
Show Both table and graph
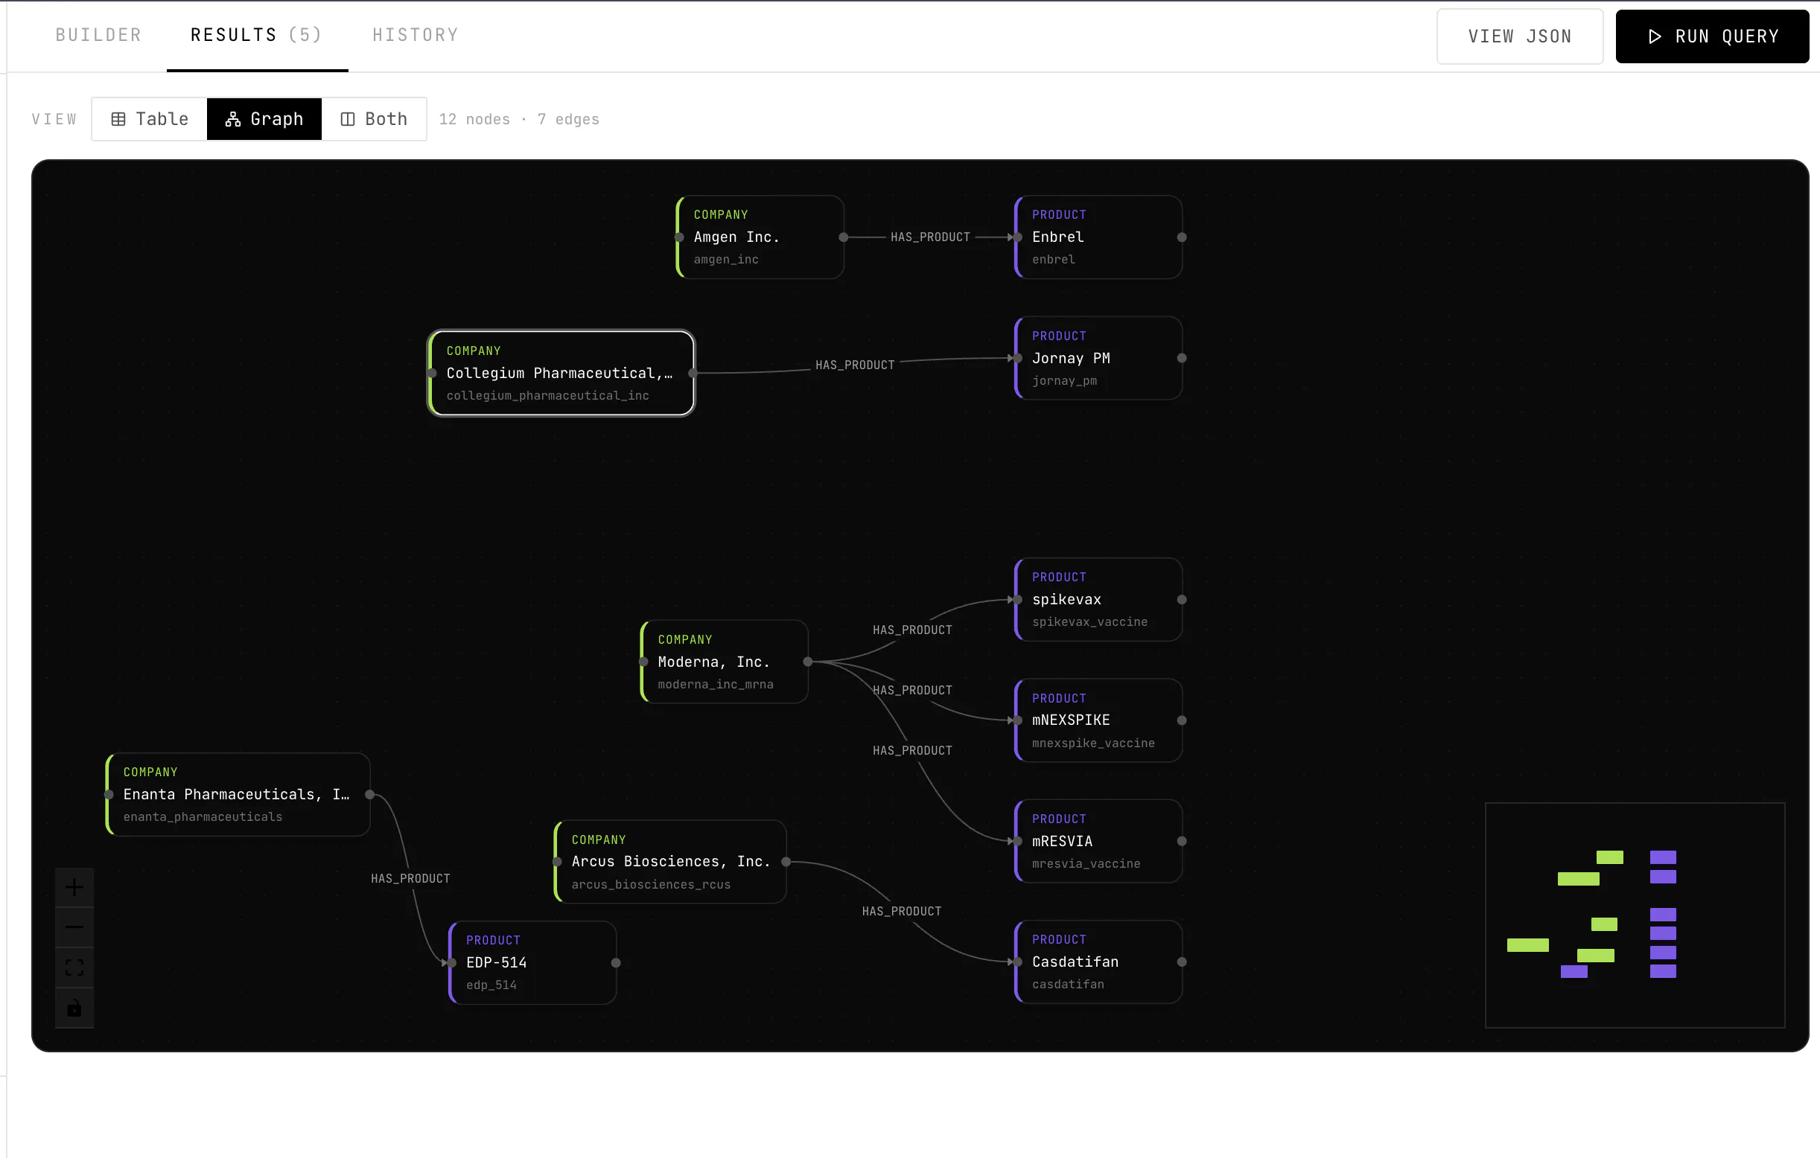tap(374, 119)
